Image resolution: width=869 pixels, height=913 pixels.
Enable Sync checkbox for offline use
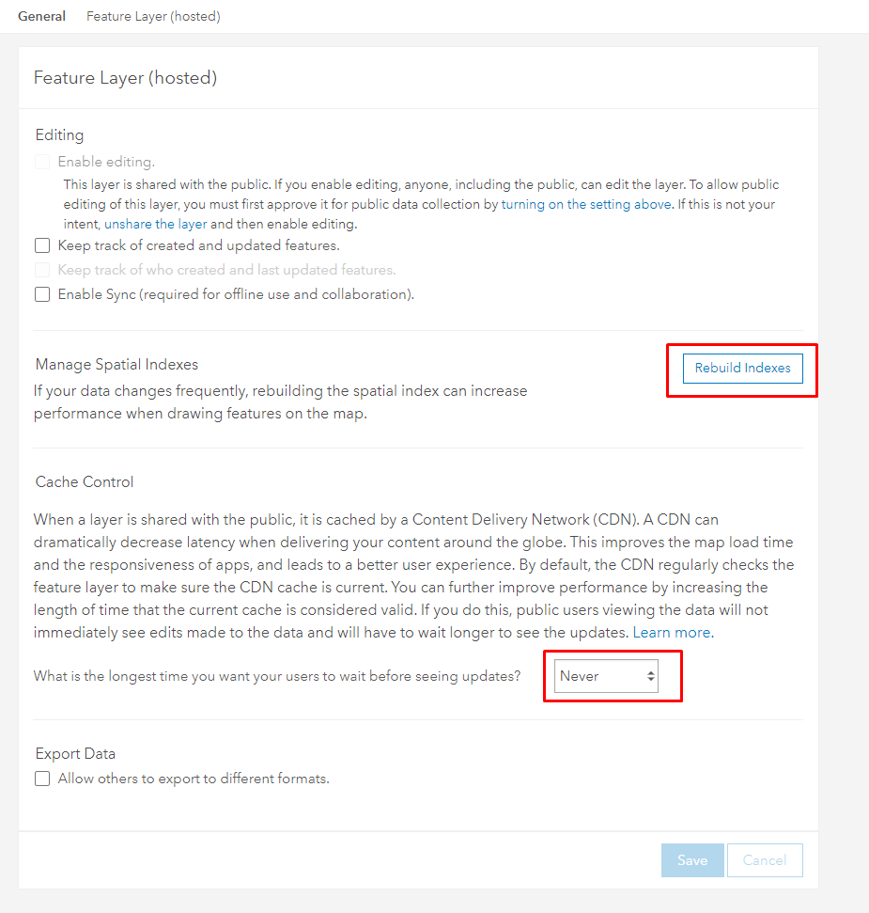coord(42,294)
